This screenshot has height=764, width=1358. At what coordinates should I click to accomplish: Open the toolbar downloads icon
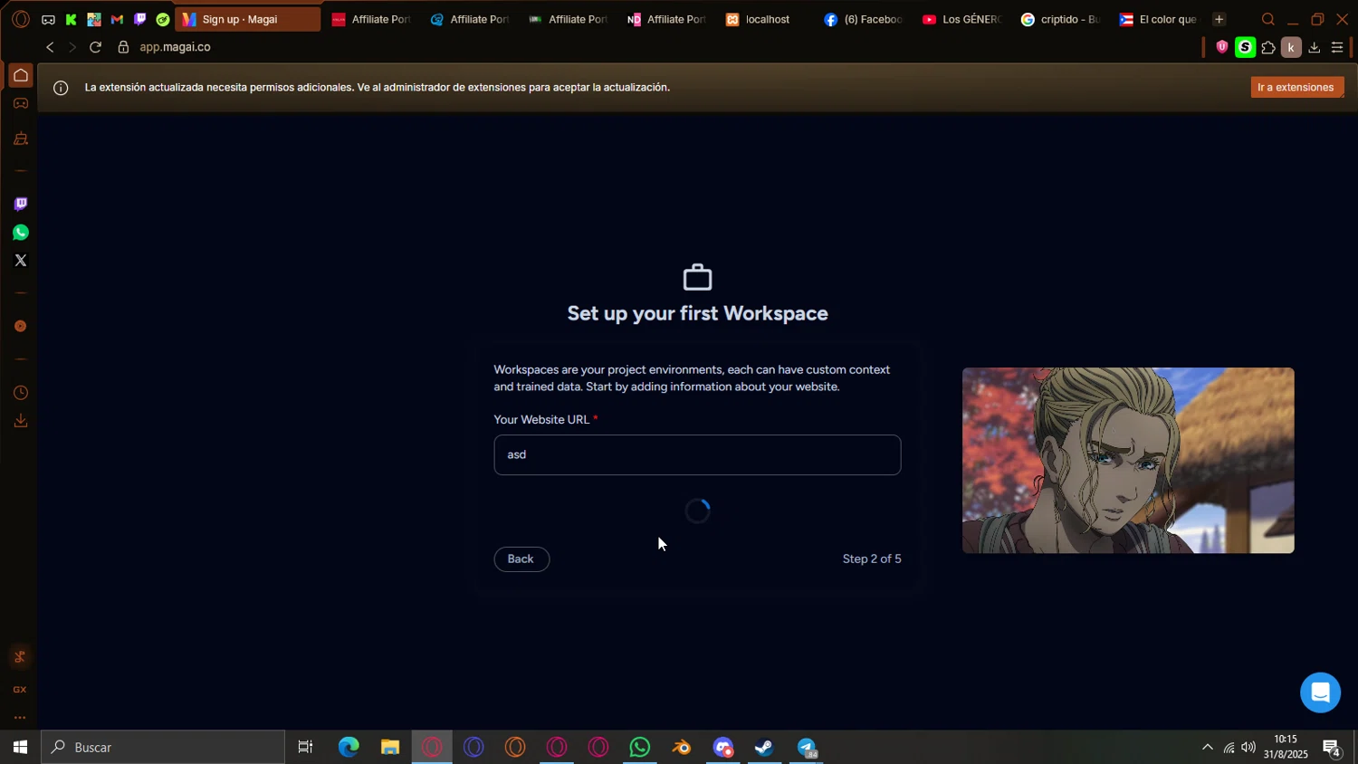tap(1315, 47)
